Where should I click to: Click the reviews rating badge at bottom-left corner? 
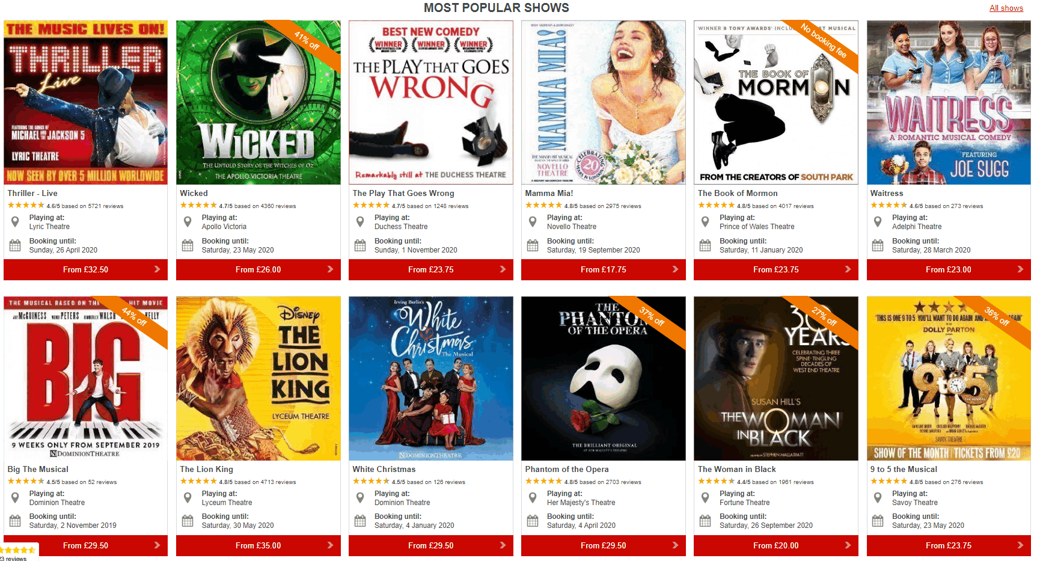(19, 553)
